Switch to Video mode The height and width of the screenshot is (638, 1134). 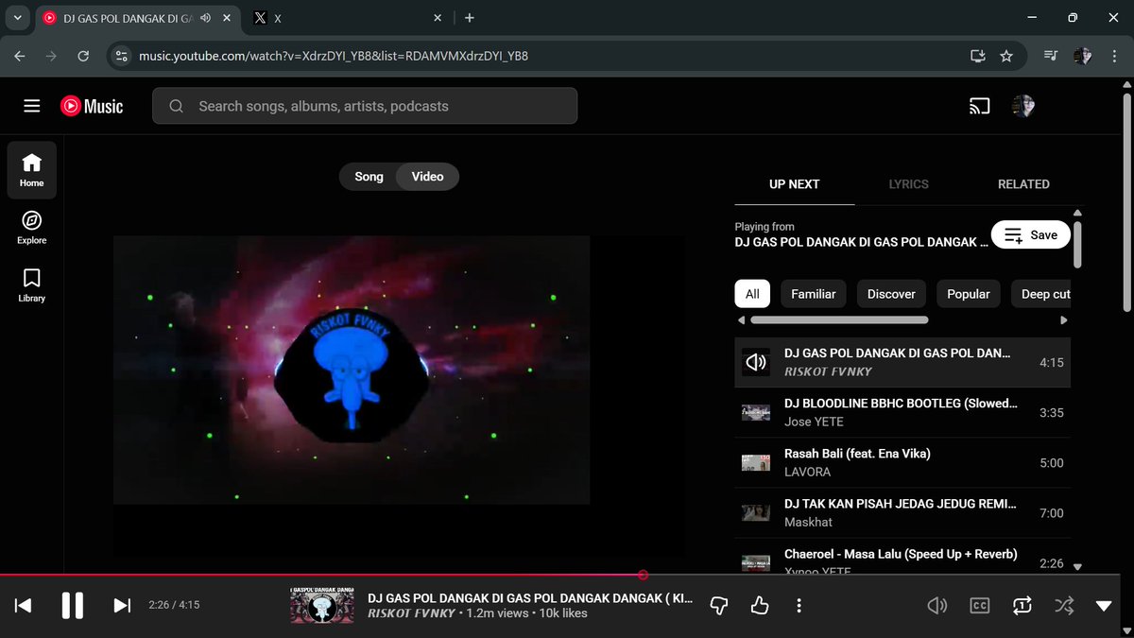click(x=427, y=177)
